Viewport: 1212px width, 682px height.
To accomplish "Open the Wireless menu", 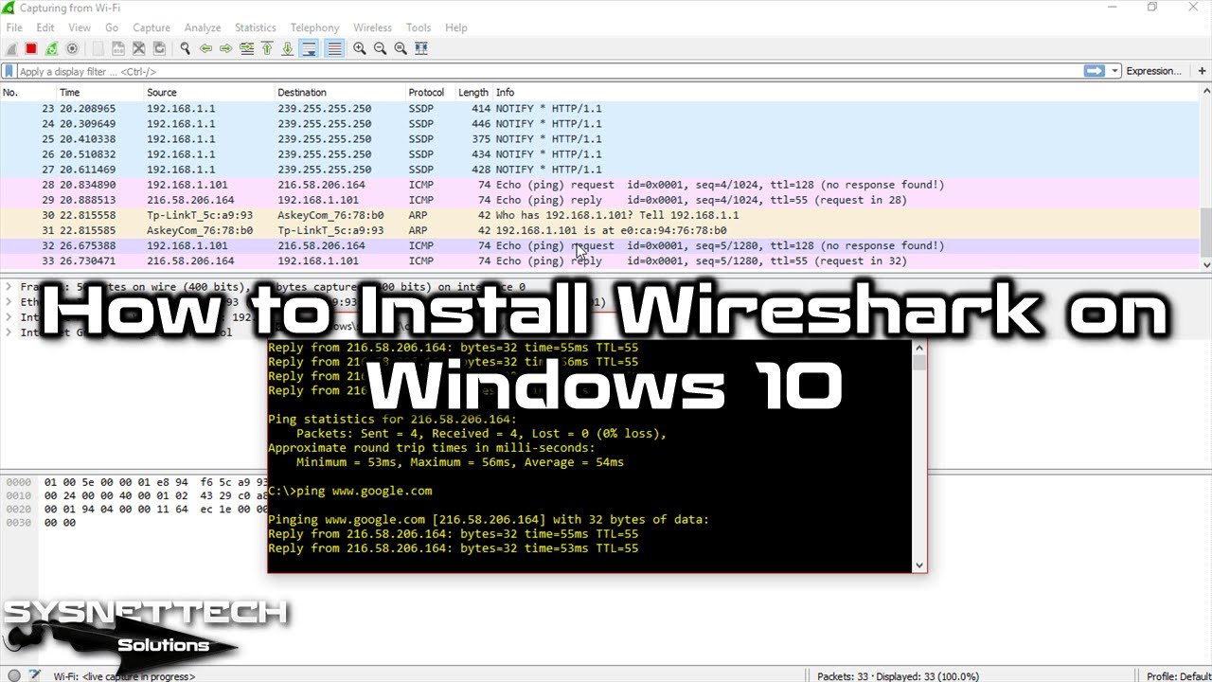I will pos(372,27).
